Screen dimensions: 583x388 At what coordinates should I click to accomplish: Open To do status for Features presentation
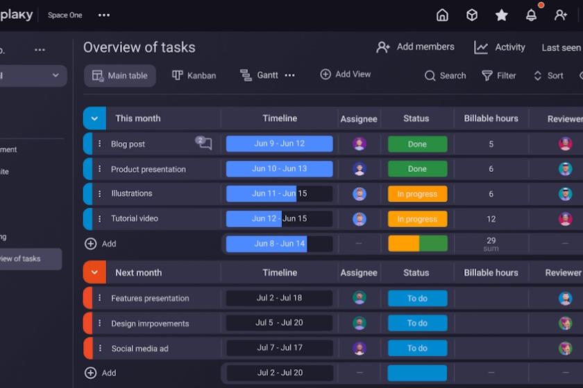pyautogui.click(x=418, y=298)
